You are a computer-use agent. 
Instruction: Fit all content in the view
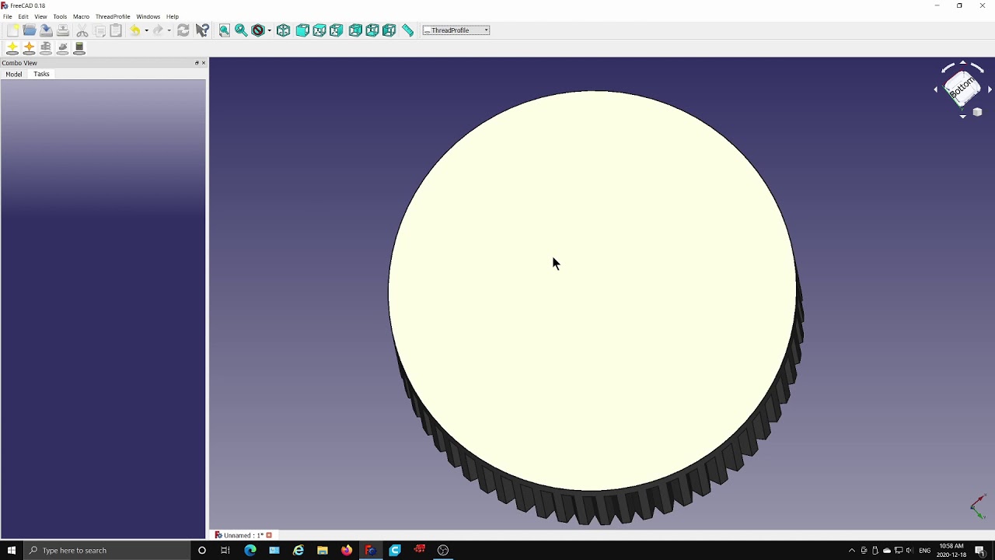225,30
